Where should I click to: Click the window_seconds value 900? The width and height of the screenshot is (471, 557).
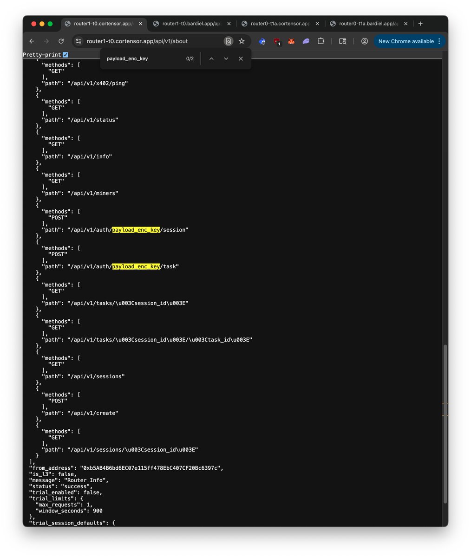pos(98,511)
